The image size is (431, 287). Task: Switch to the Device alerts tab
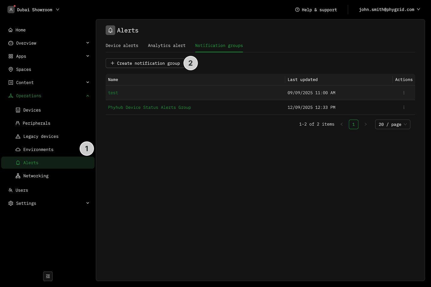click(x=122, y=45)
